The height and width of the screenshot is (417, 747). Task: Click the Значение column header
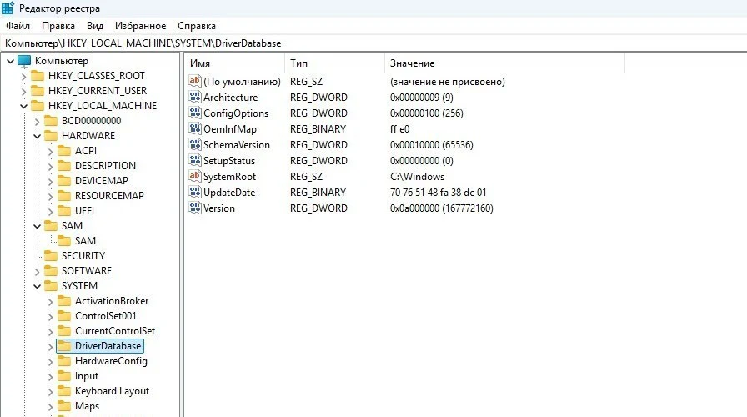coord(412,63)
